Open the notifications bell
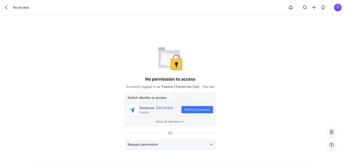The image size is (345, 161). (x=291, y=8)
